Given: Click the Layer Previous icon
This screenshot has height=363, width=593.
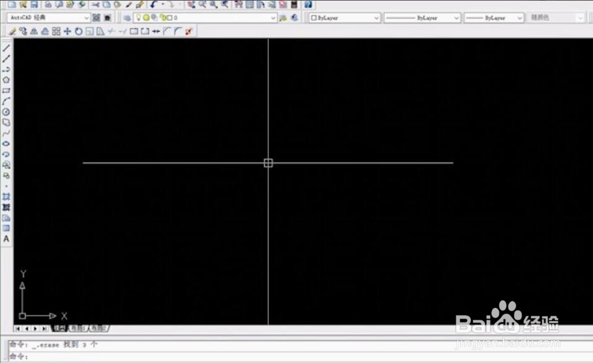Looking at the screenshot, I should 295,18.
